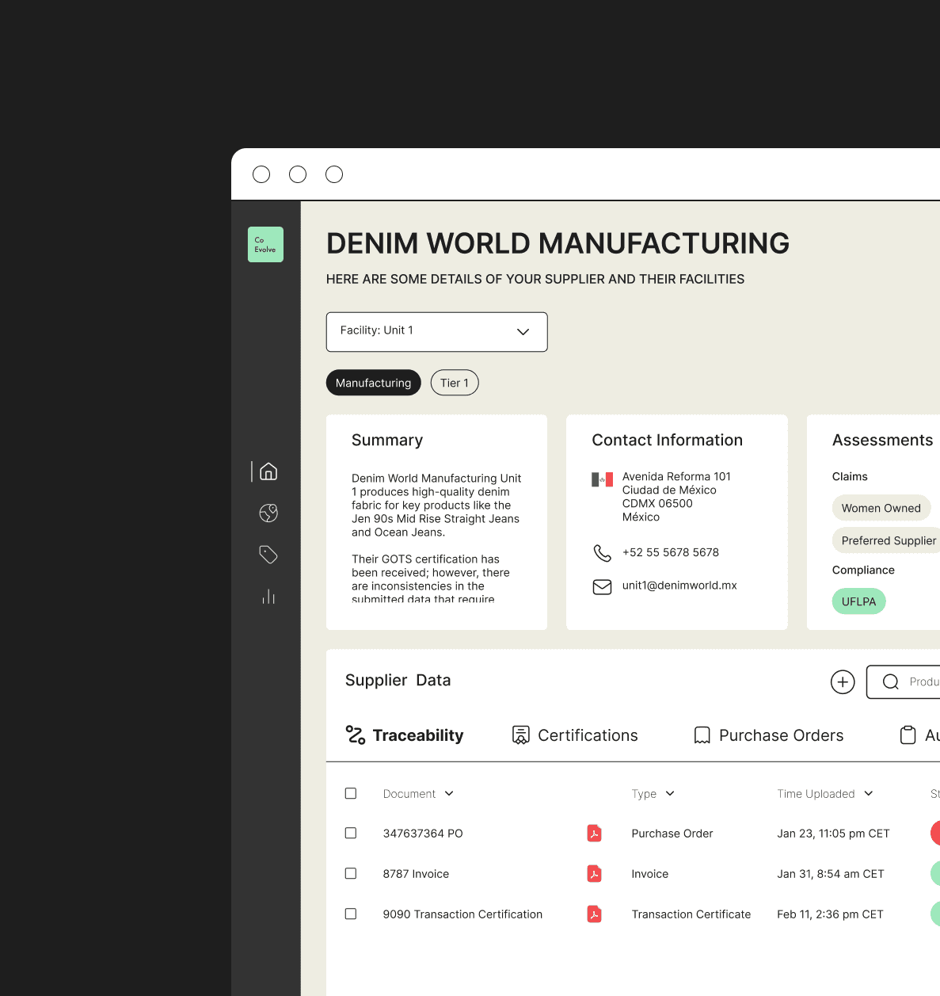Click the Jan 31, 8:54 am CET cell
940x996 pixels.
[831, 874]
